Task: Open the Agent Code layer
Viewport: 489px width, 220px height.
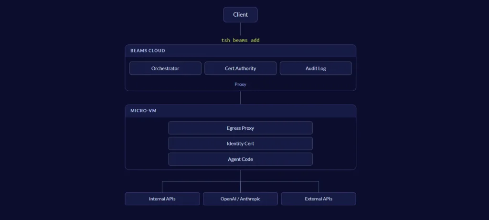Action: point(240,159)
